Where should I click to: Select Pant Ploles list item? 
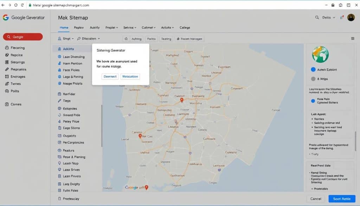[69, 70]
